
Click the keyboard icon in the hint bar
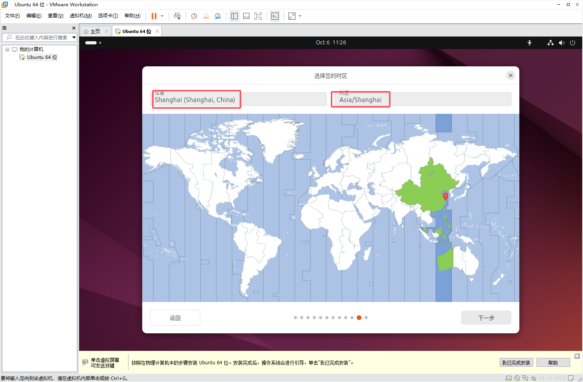[x=85, y=362]
